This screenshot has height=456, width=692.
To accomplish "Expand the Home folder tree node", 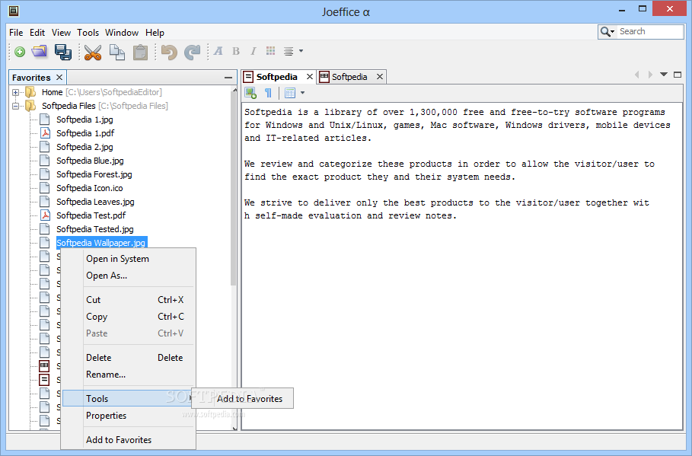I will pos(15,92).
